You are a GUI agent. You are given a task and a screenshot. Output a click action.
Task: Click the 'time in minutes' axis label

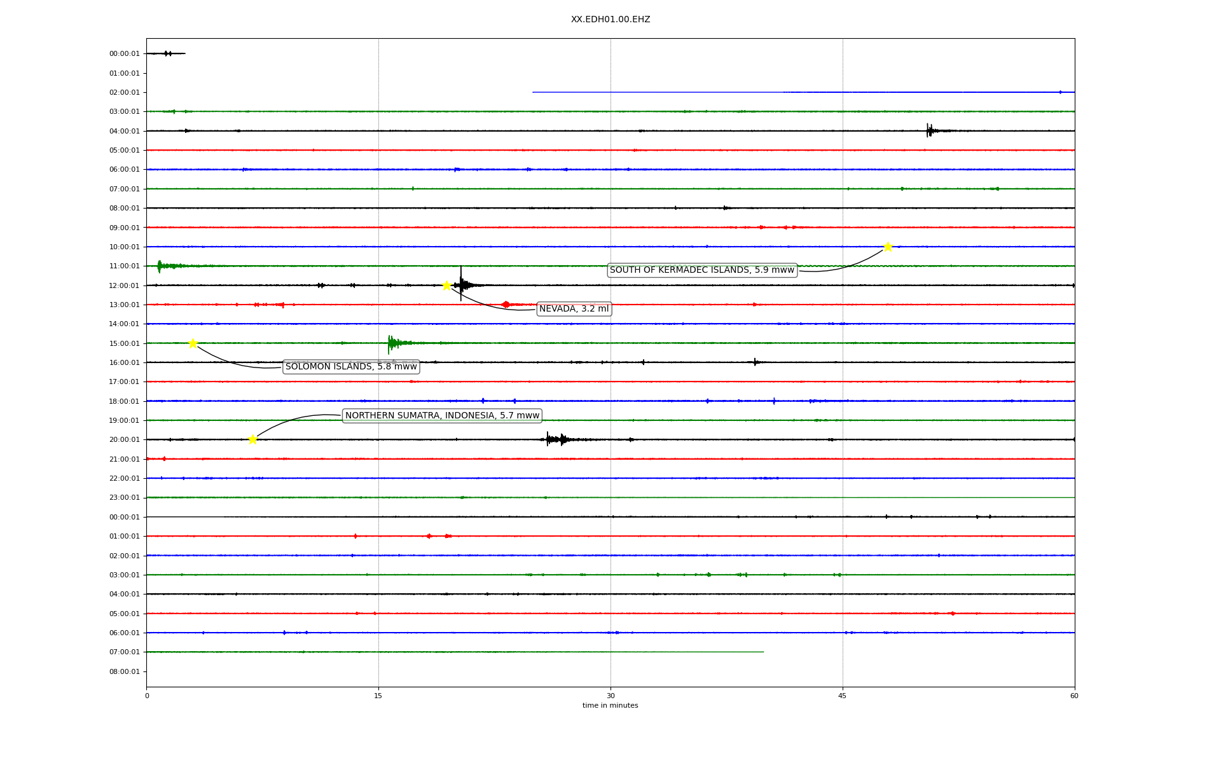[x=610, y=706]
